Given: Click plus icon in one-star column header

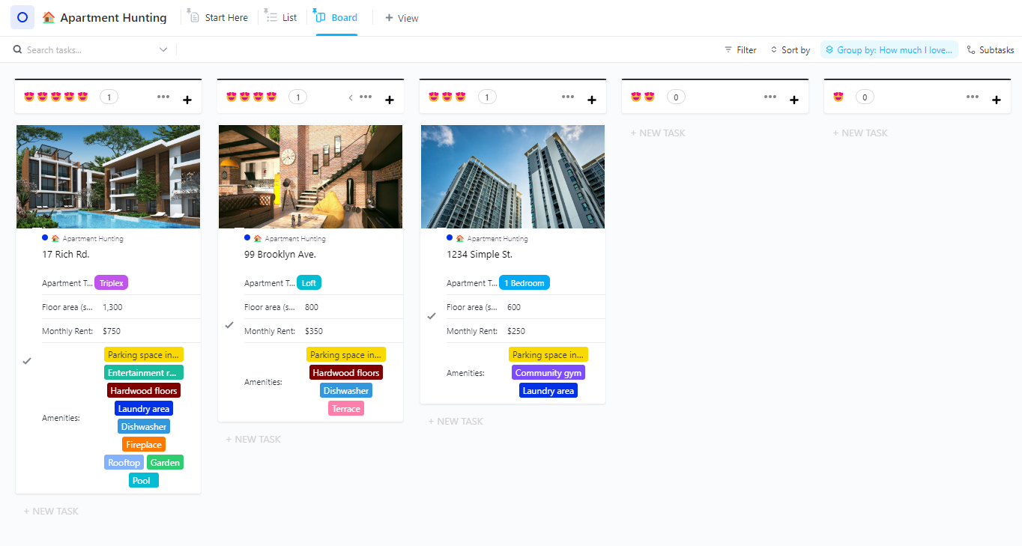Looking at the screenshot, I should pos(997,100).
